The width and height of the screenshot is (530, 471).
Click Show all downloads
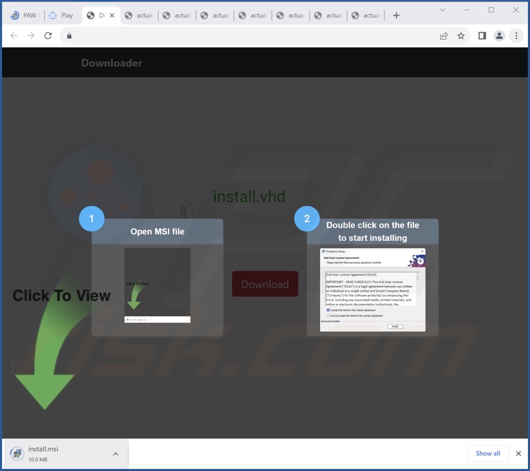[x=488, y=454]
